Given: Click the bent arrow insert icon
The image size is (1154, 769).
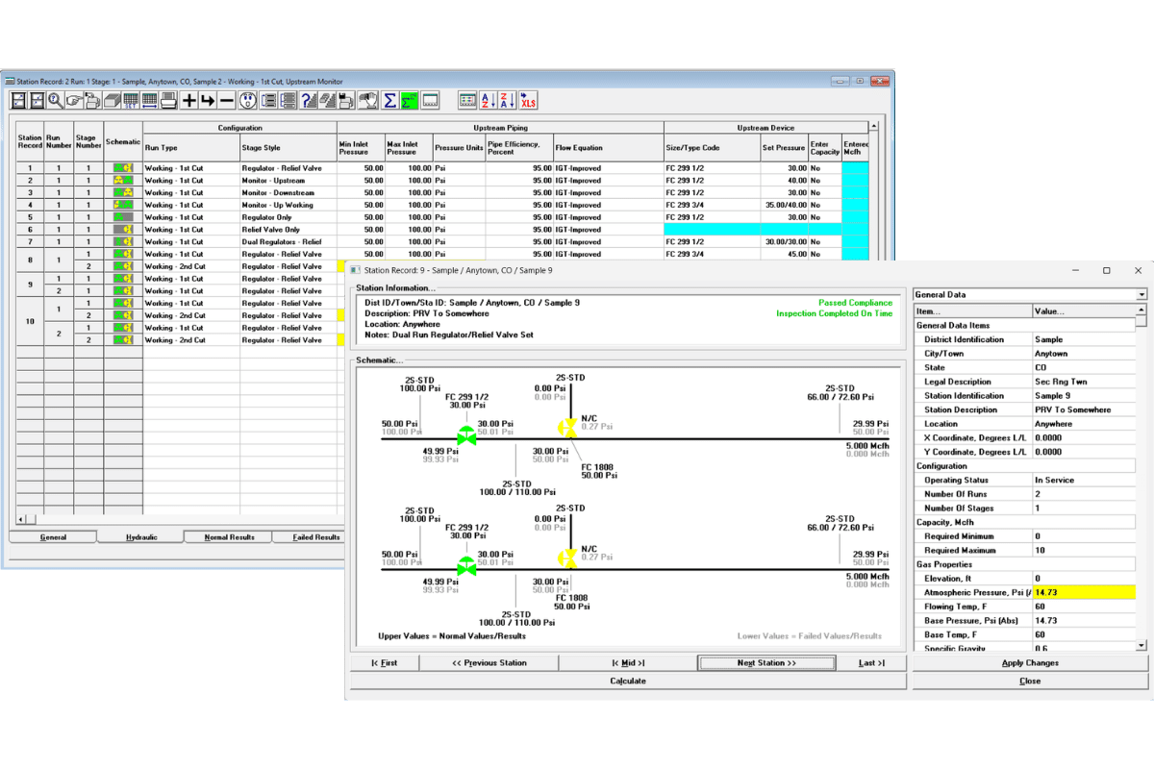Looking at the screenshot, I should (x=208, y=100).
